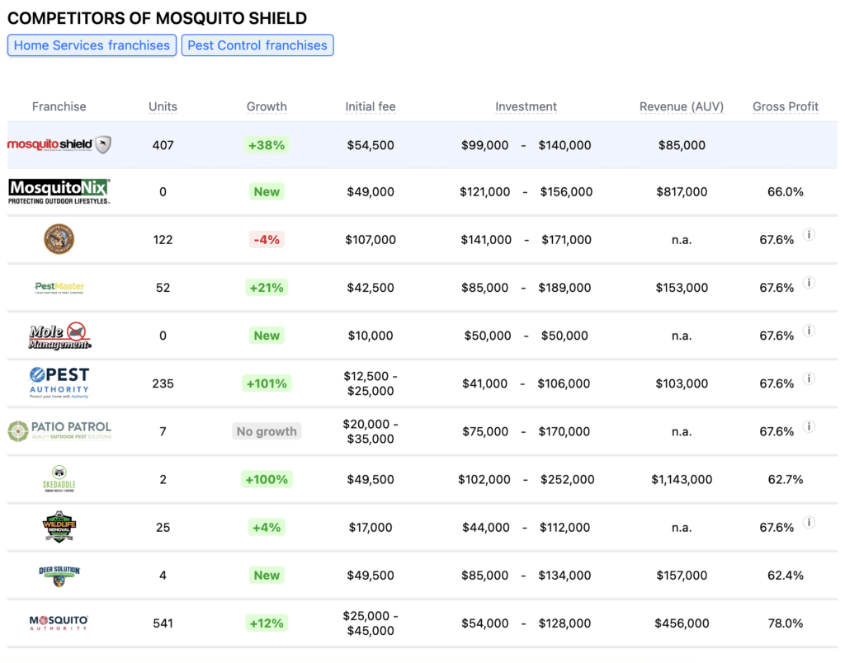Click the 407 units value

163,145
